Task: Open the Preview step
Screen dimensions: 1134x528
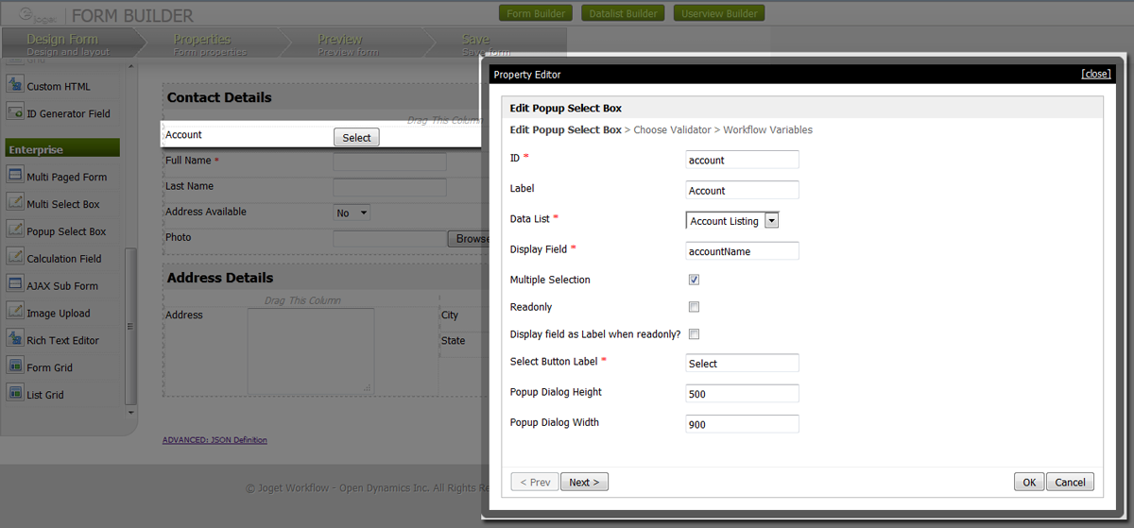Action: click(348, 43)
